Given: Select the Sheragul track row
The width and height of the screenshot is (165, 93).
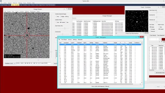Looking at the screenshot, I should click(100, 46).
